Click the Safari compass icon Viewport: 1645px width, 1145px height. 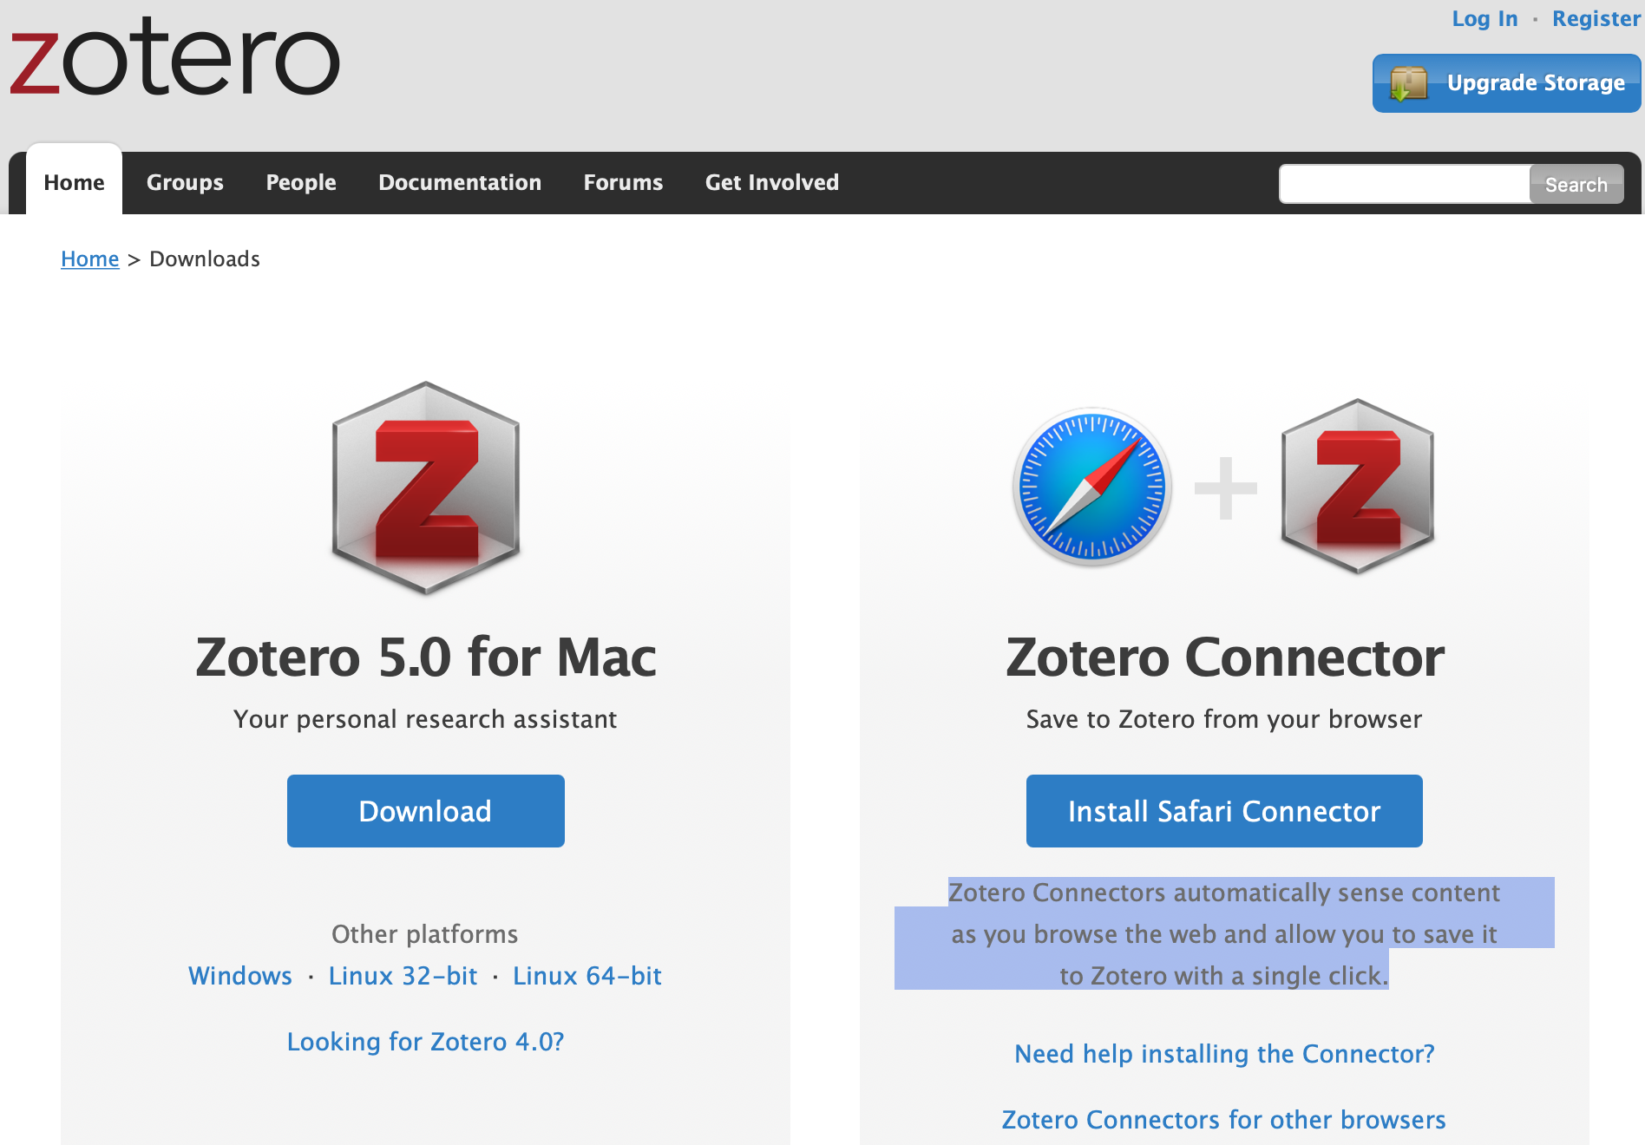[x=1092, y=487]
